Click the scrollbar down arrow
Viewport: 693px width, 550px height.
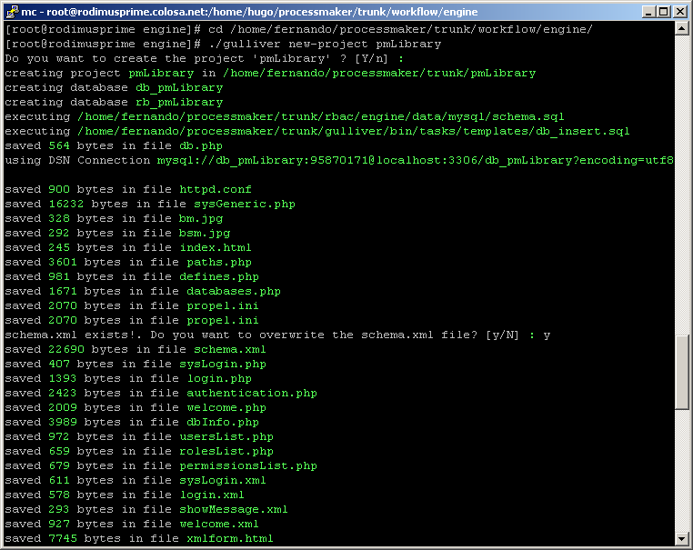point(682,538)
